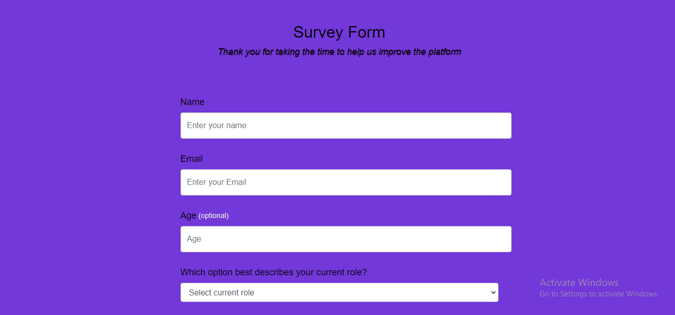675x315 pixels.
Task: Click the 'Enter your name' placeholder text
Action: point(217,126)
